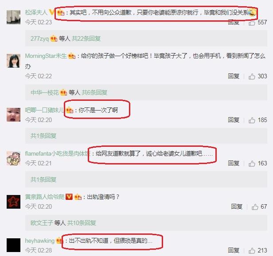Expand 共10条回复 under 黄泉路人给爷爬
This screenshot has width=273, height=256.
(x=82, y=223)
